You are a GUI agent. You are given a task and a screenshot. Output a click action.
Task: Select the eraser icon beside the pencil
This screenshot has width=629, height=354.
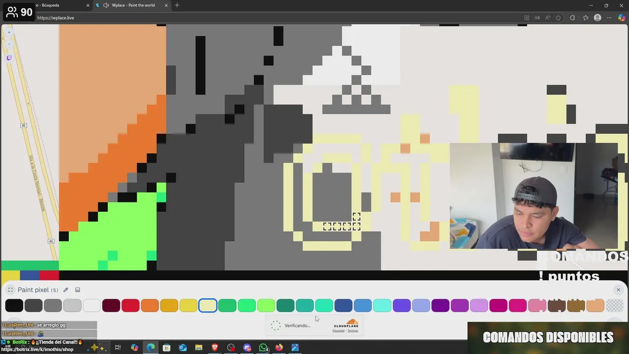[77, 290]
